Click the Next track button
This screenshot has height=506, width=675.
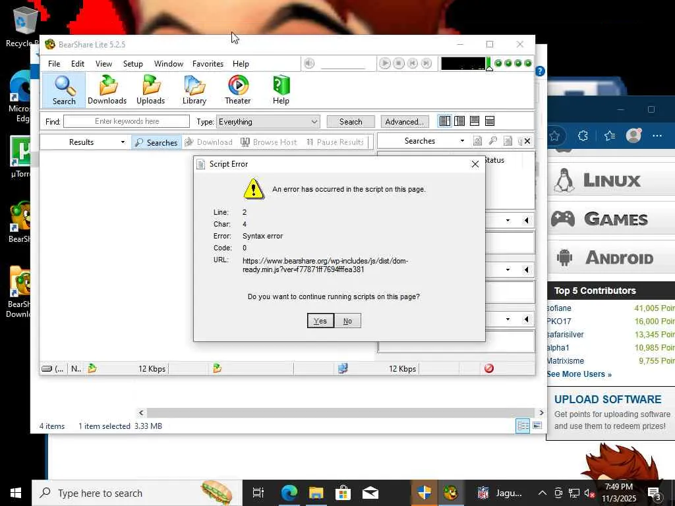426,64
